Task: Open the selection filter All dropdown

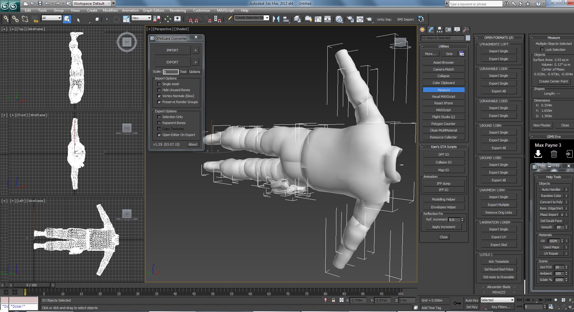Action: pyautogui.click(x=59, y=18)
